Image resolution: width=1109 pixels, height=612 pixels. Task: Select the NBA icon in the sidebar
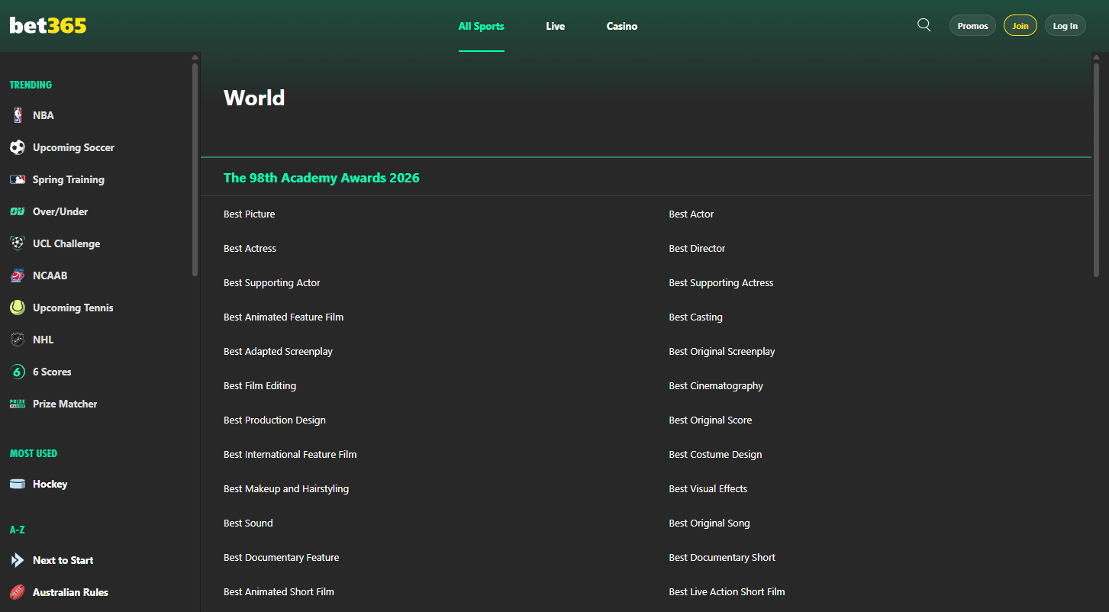[x=17, y=114]
